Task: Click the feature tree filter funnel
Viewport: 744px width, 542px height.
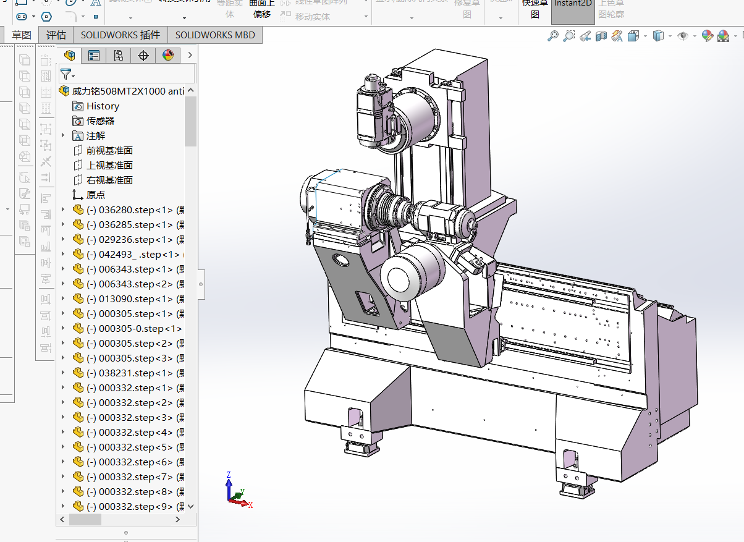Action: 66,74
